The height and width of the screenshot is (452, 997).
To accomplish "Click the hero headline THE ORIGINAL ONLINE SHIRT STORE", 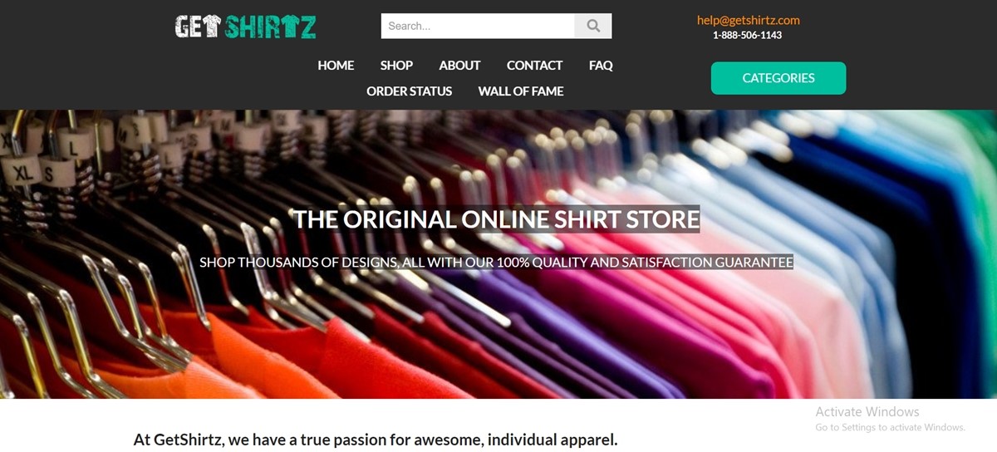I will [497, 220].
